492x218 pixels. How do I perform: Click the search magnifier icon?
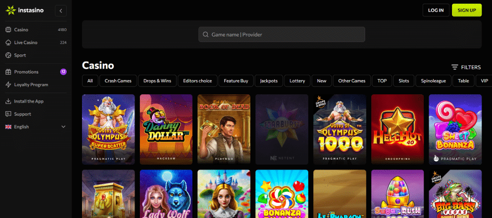(x=206, y=34)
